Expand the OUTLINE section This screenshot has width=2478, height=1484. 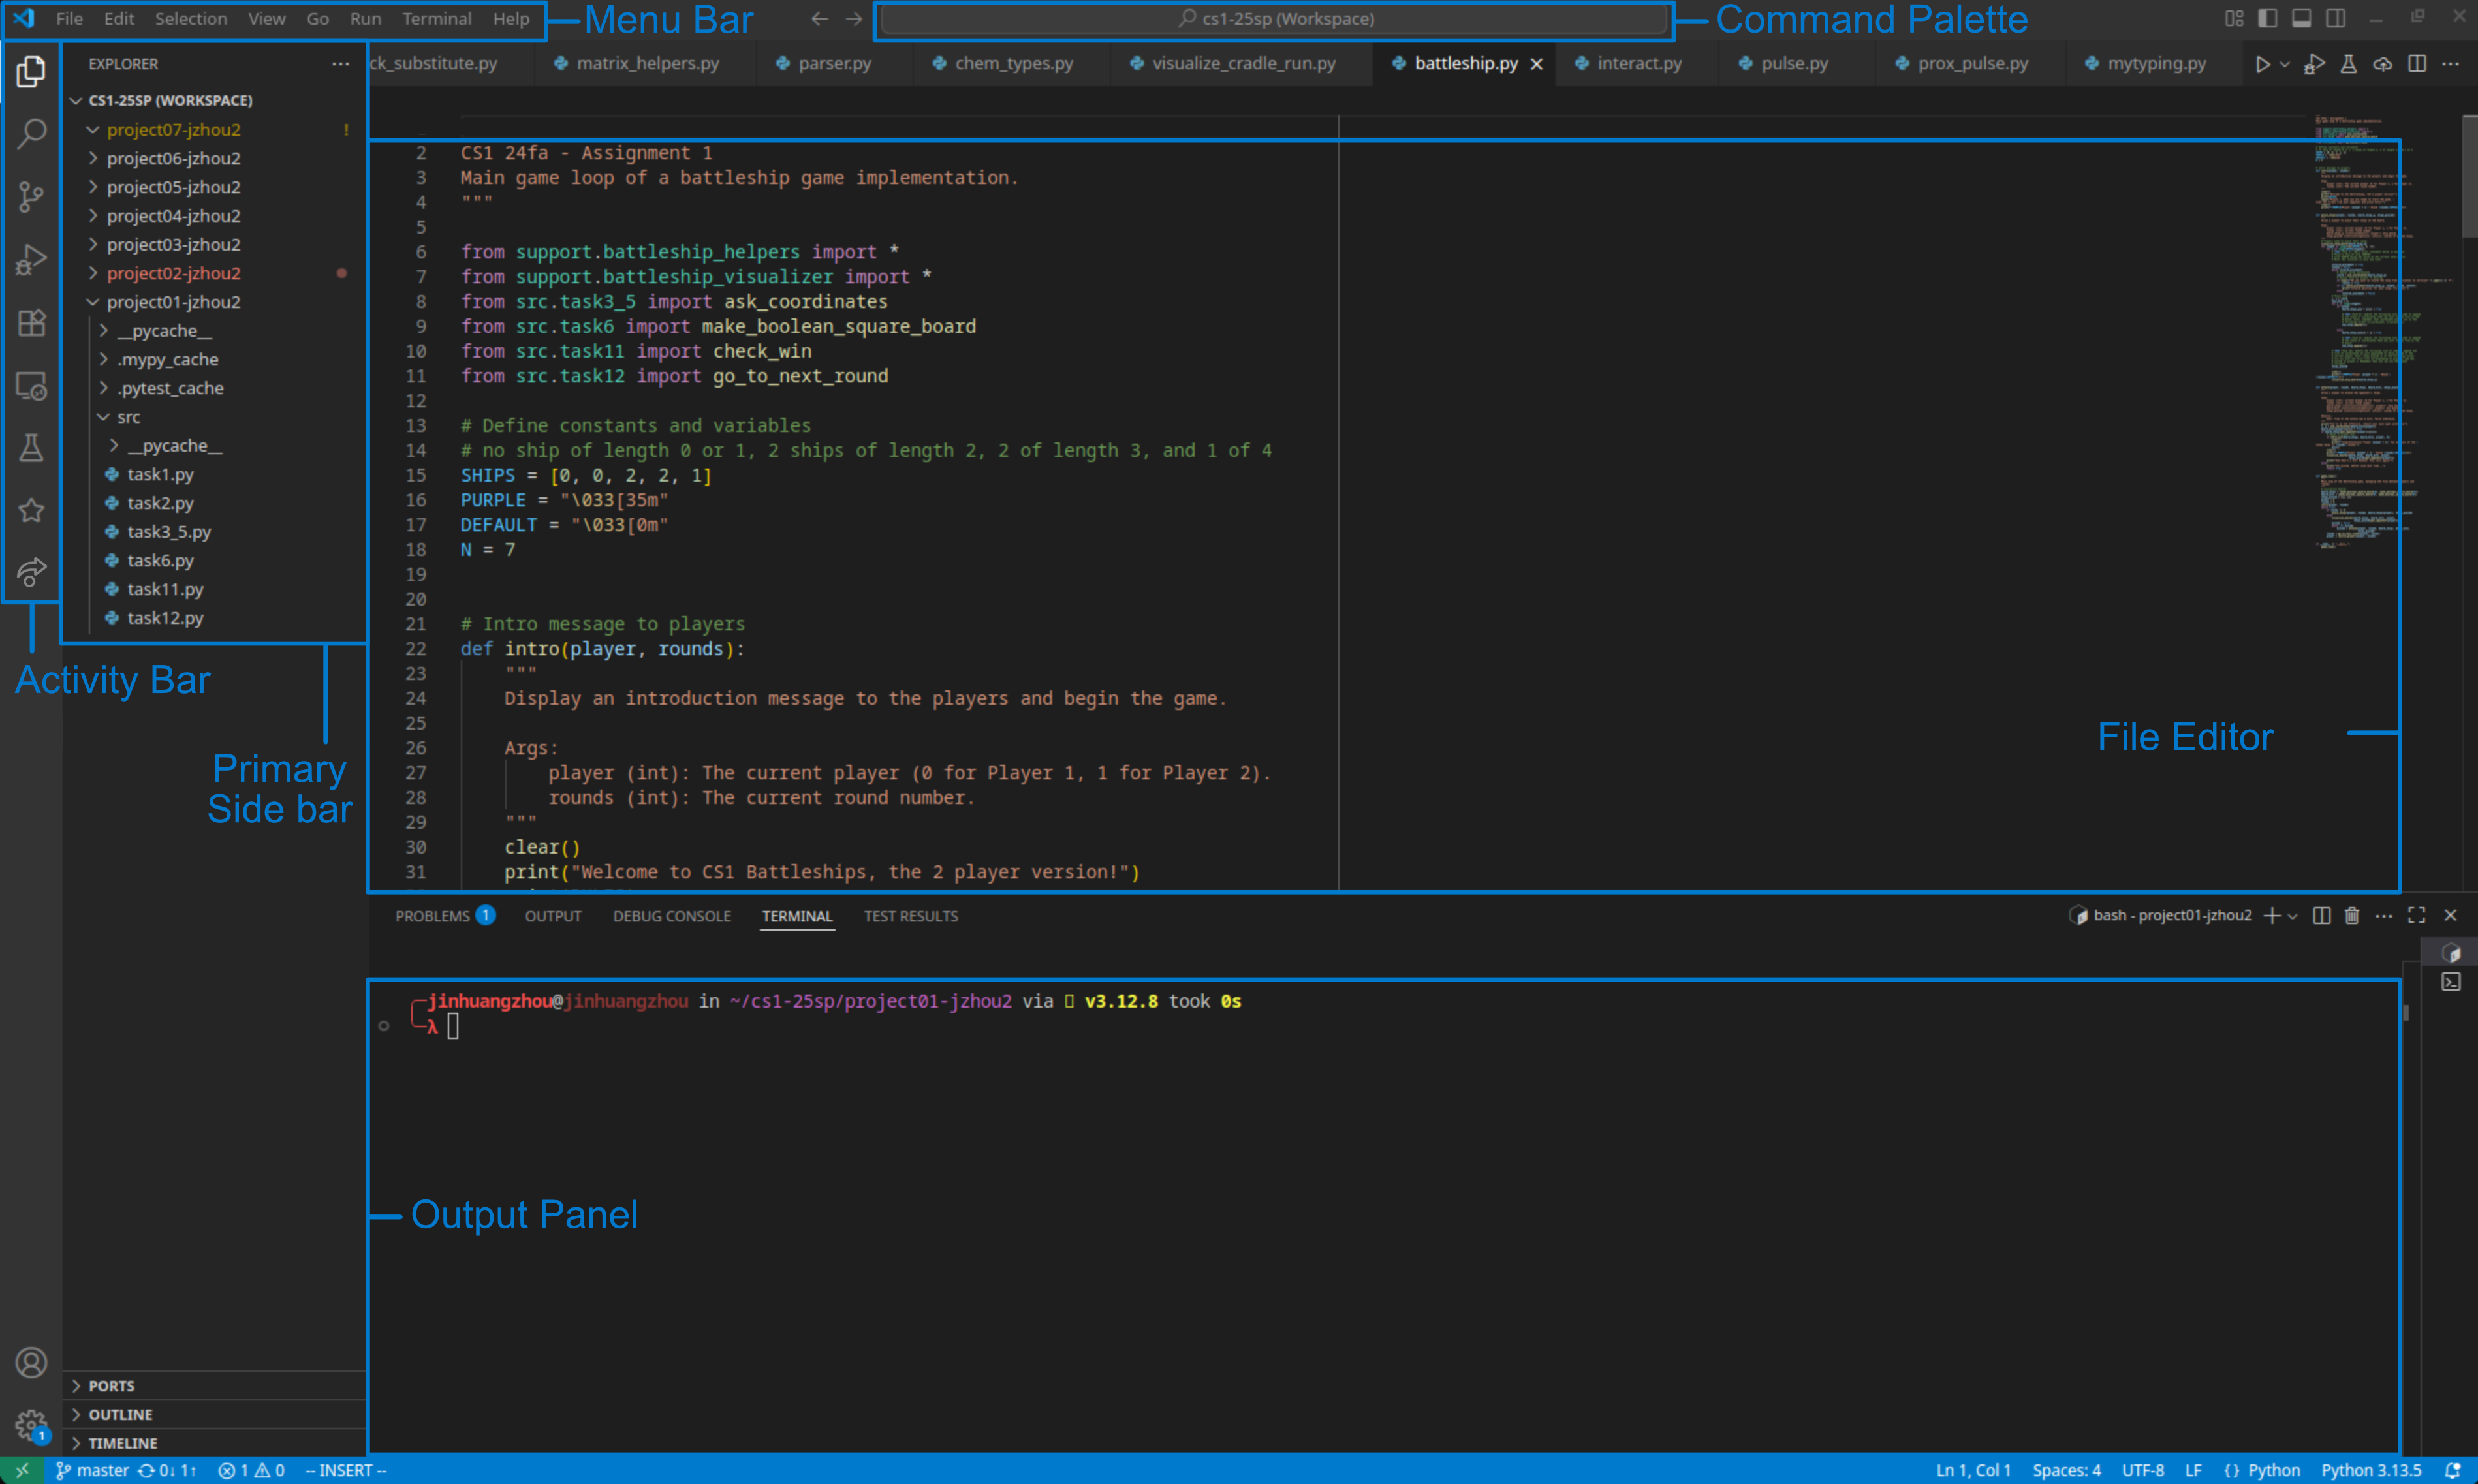(x=120, y=1414)
